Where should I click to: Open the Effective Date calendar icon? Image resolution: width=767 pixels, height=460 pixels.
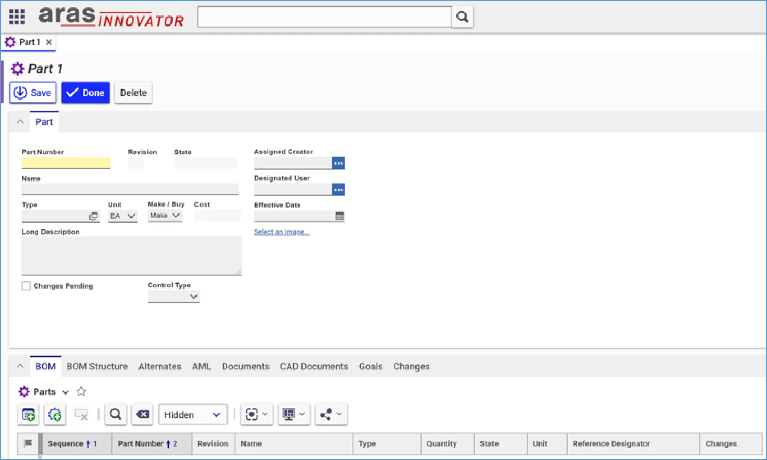pyautogui.click(x=339, y=216)
